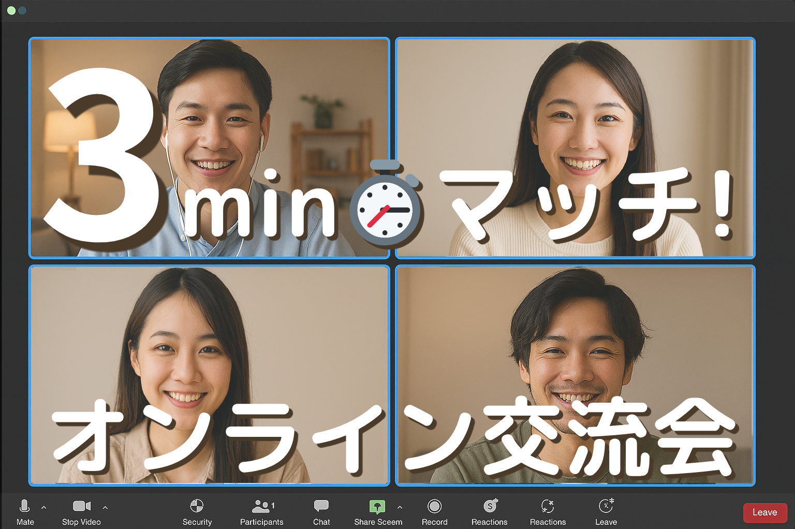
Task: Toggle the Stop Video camera icon
Action: click(81, 506)
